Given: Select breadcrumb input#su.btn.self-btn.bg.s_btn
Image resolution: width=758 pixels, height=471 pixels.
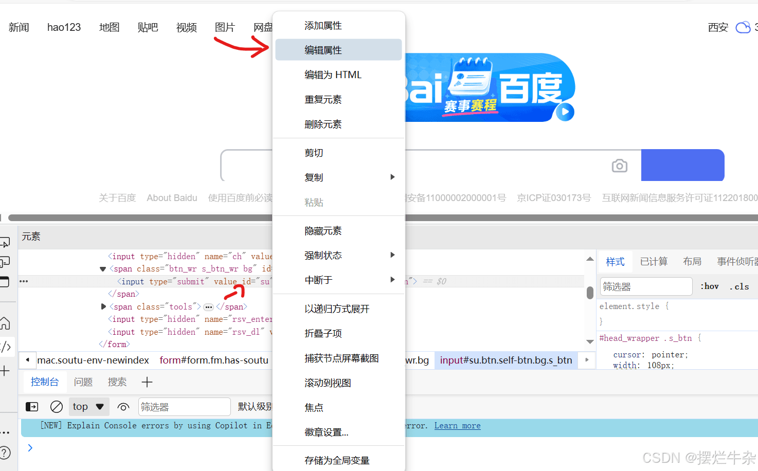Looking at the screenshot, I should click(x=506, y=360).
